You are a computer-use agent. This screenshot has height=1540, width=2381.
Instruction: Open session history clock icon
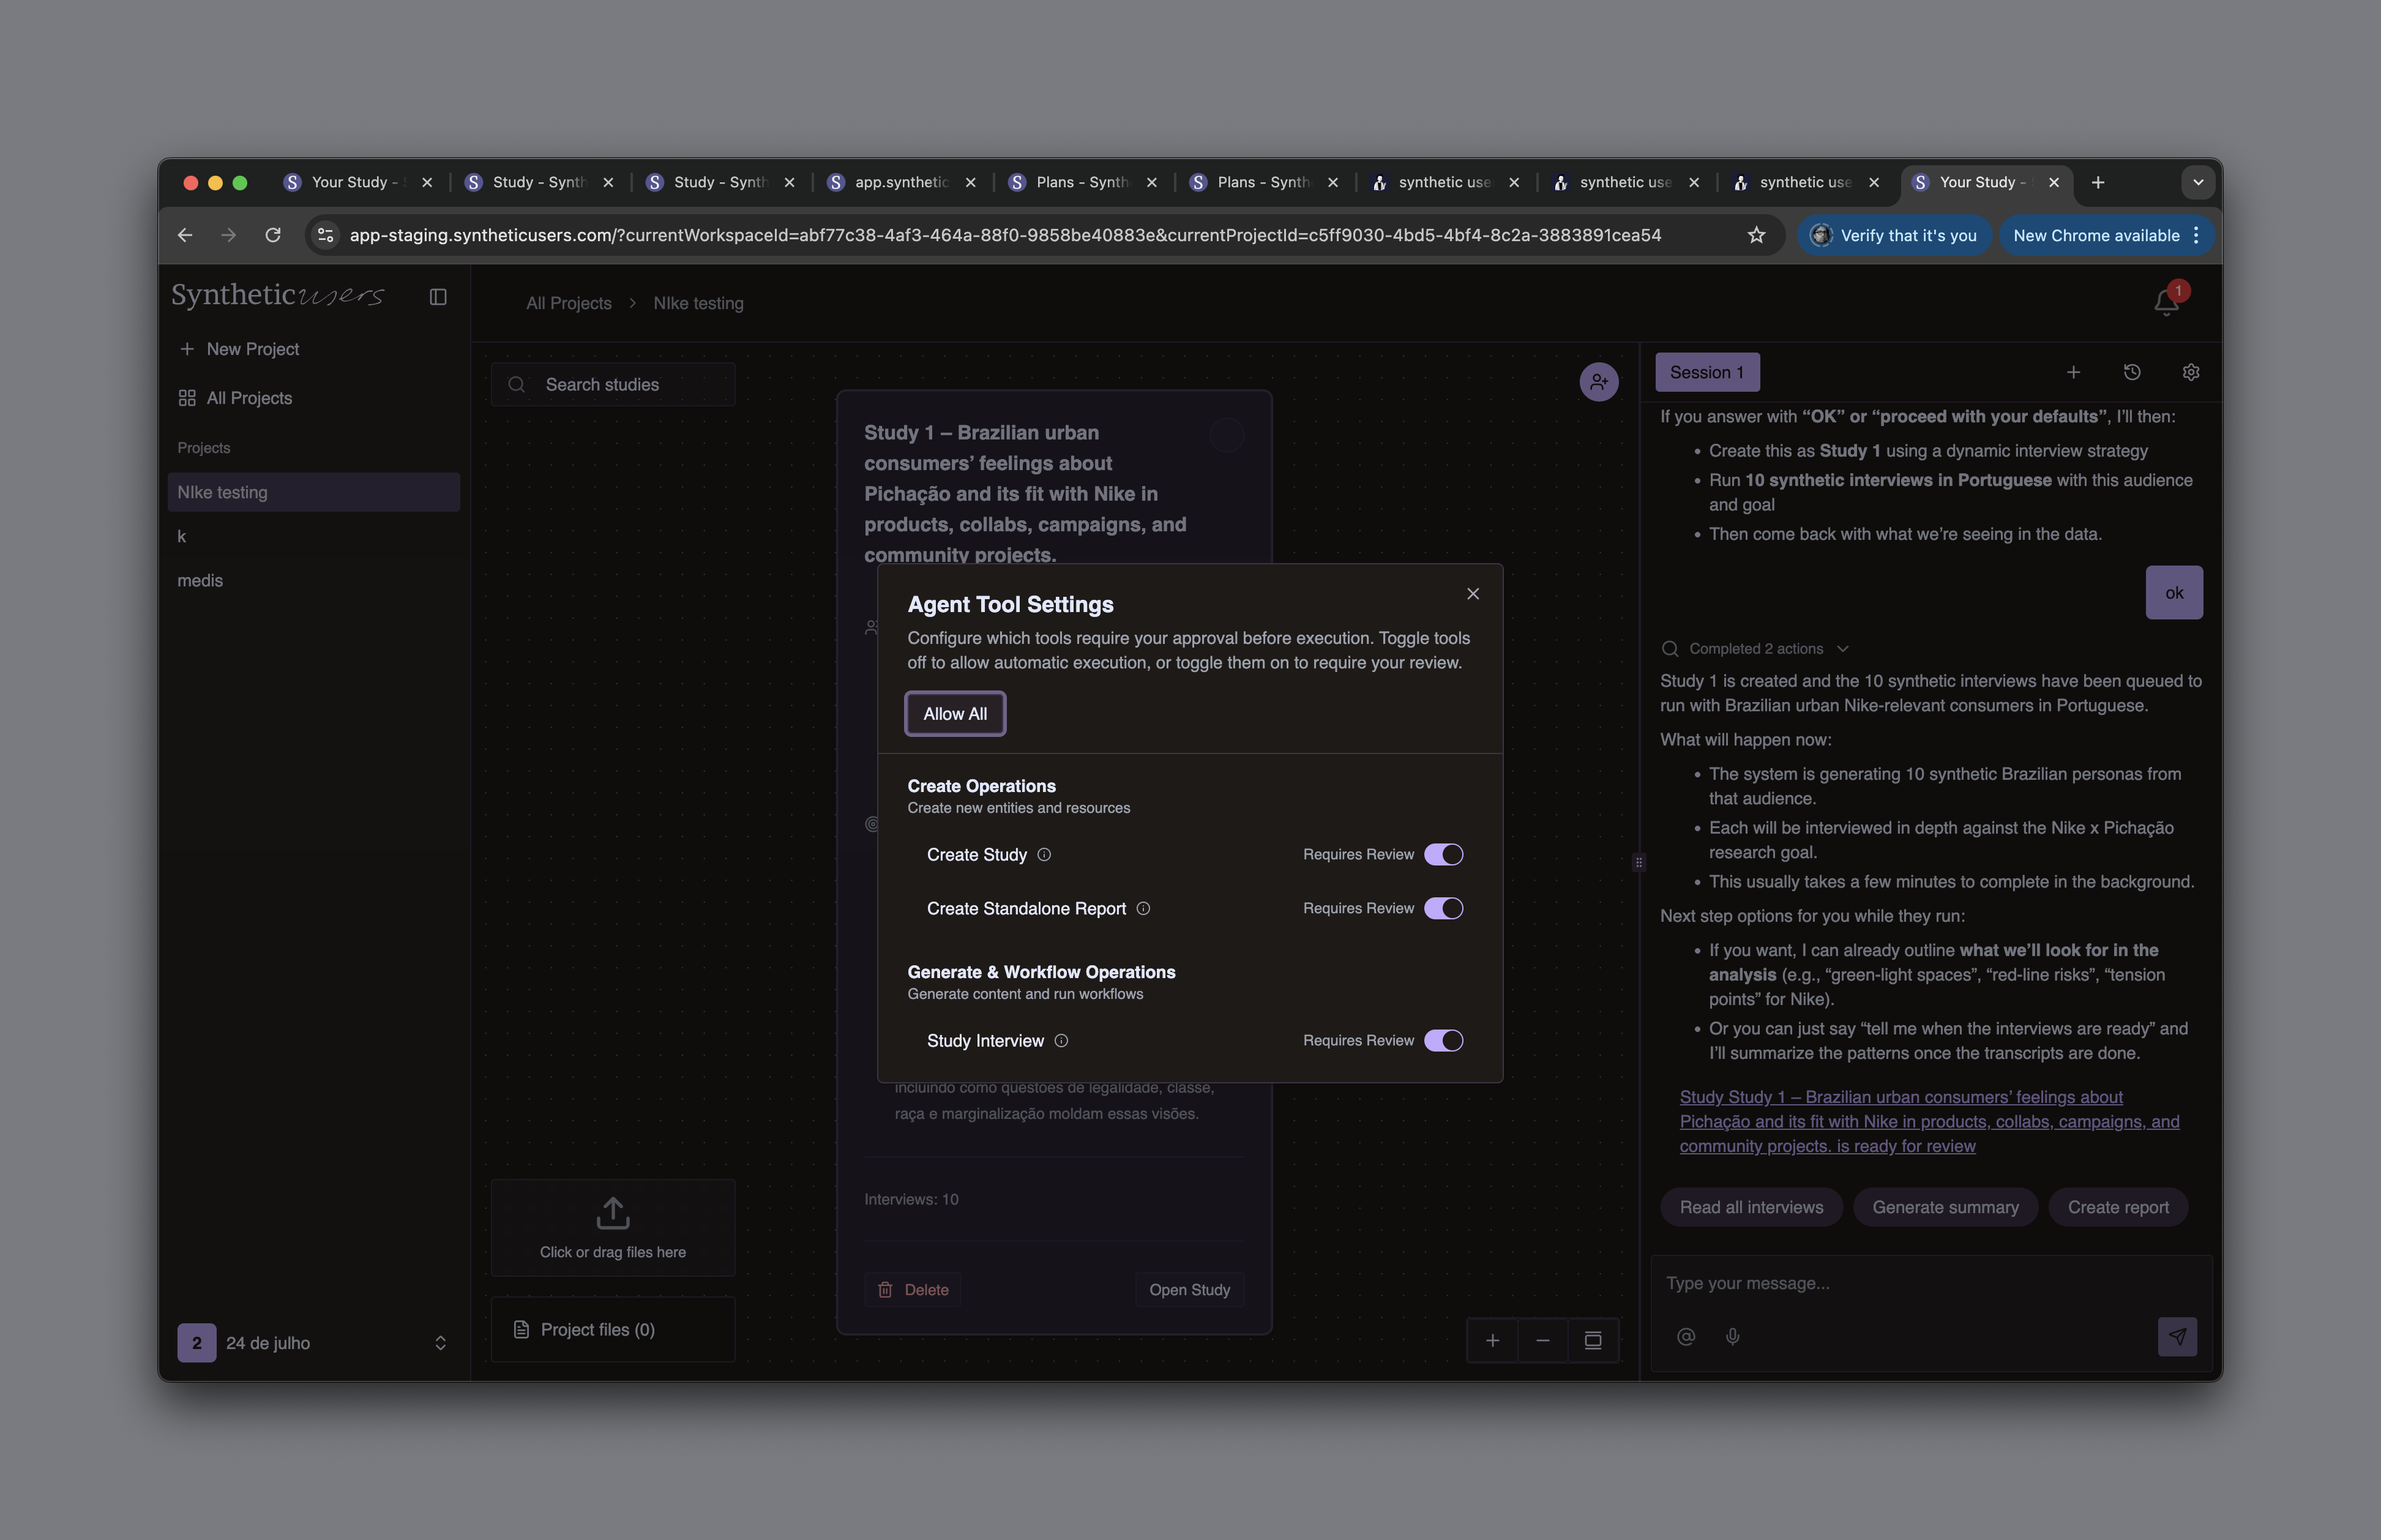2132,372
